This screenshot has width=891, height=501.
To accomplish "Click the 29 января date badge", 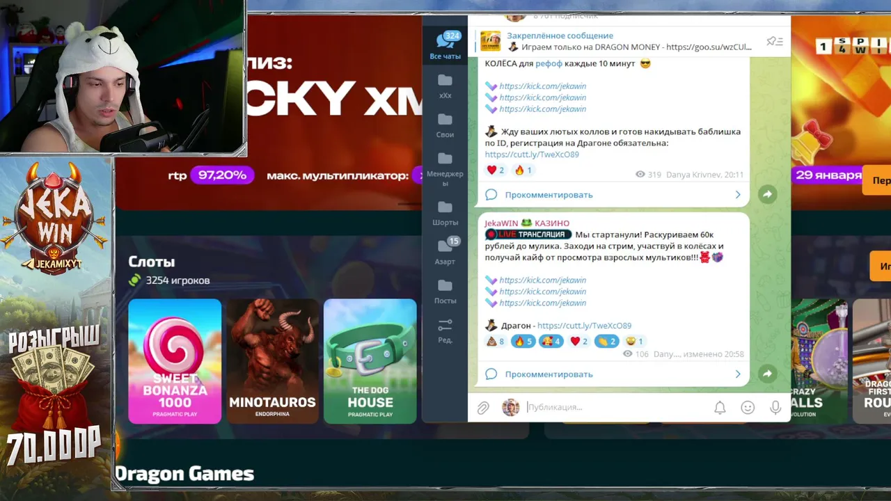I will (828, 175).
